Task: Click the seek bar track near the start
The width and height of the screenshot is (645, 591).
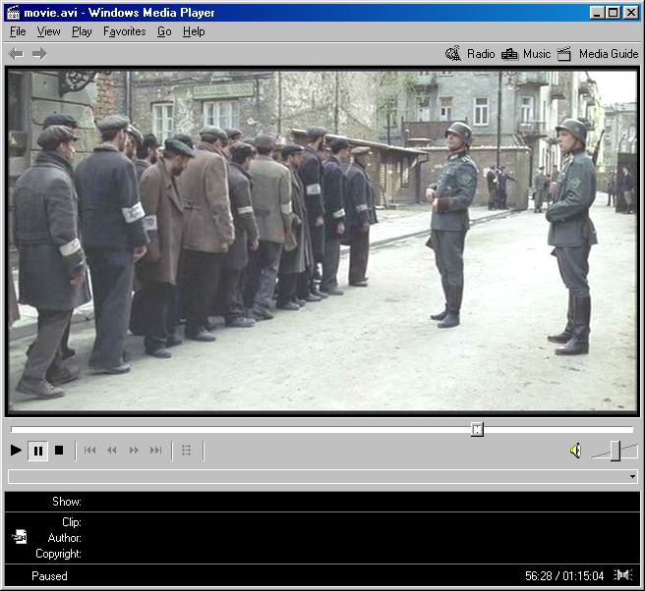Action: pos(25,430)
